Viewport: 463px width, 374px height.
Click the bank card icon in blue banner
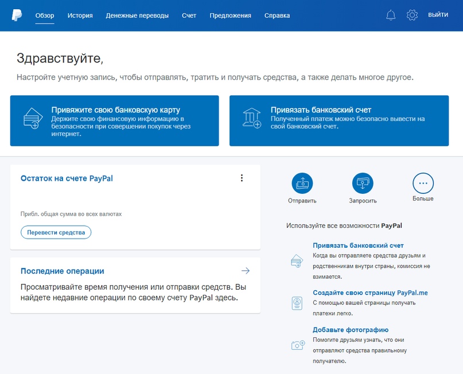pyautogui.click(x=33, y=118)
